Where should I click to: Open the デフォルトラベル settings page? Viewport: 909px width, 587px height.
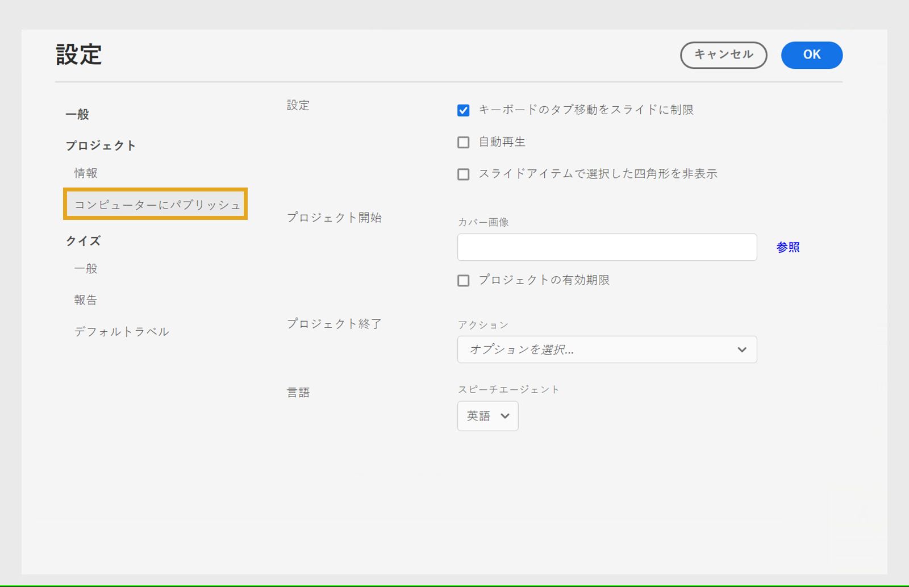click(122, 331)
